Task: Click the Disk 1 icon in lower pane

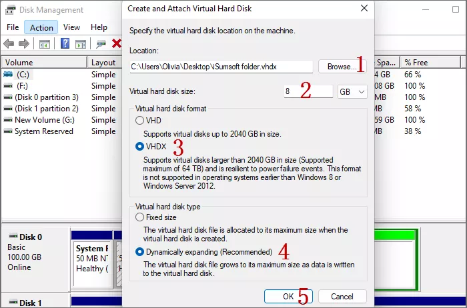Action: pos(13,303)
